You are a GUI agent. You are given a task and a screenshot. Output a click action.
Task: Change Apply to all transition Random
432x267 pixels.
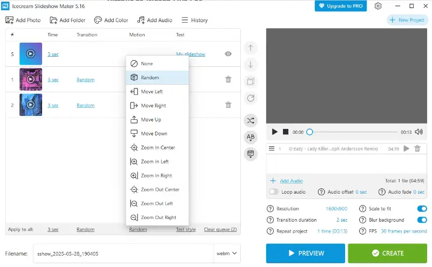click(85, 229)
